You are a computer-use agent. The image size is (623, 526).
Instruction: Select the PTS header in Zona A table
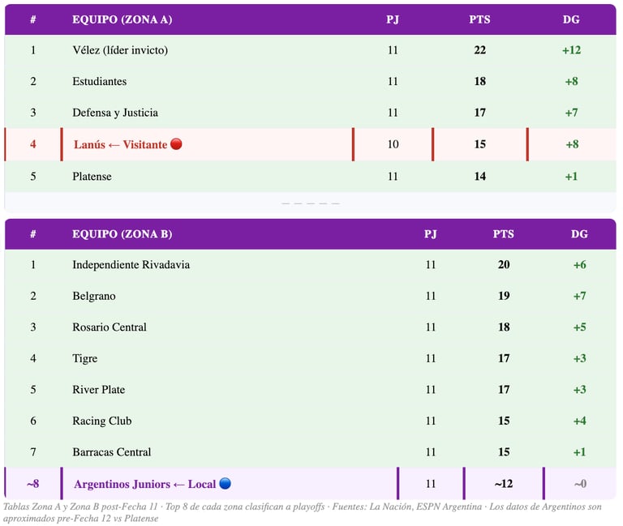click(x=479, y=19)
